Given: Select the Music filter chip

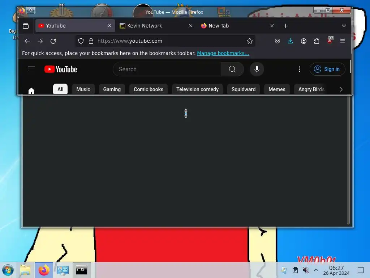Looking at the screenshot, I should pyautogui.click(x=83, y=89).
